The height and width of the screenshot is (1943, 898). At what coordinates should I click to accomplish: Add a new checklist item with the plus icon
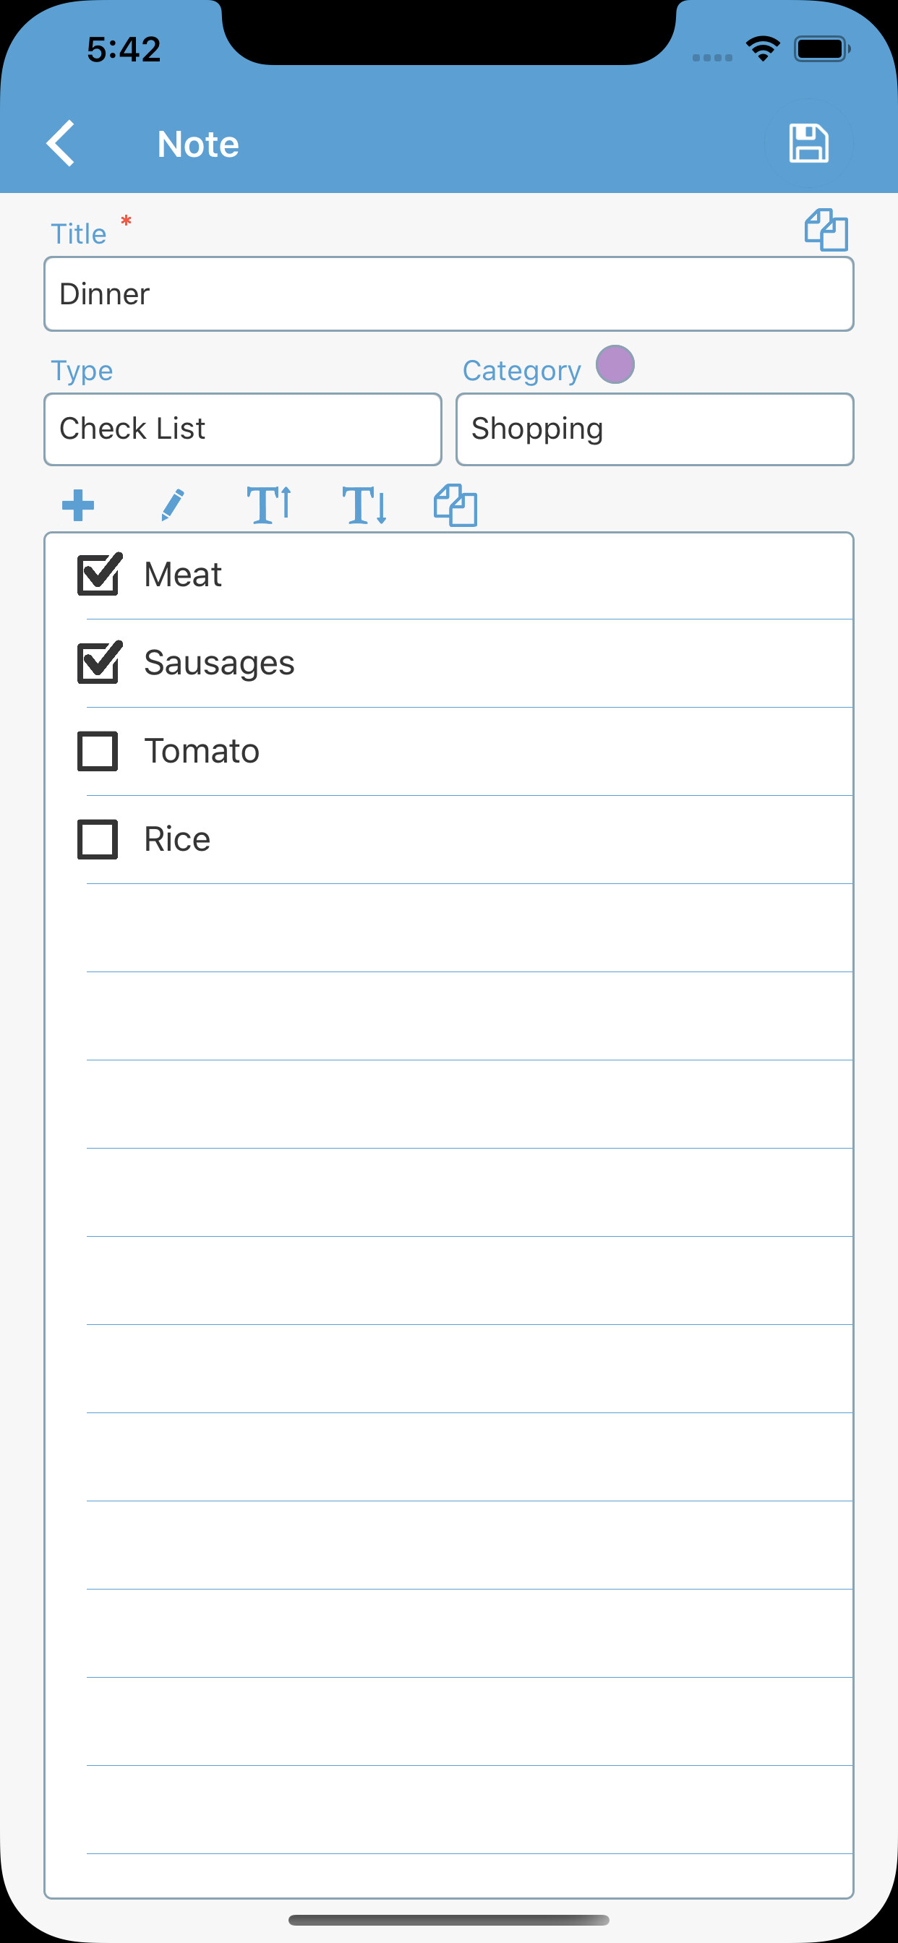coord(78,505)
